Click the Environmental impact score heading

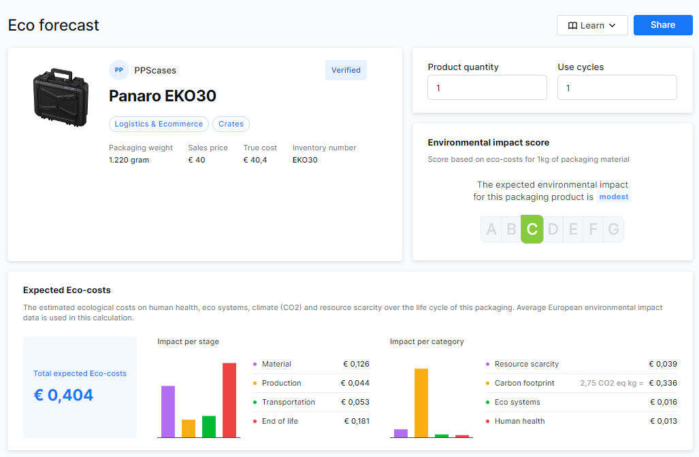[488, 143]
